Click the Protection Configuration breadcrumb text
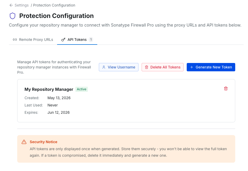The height and width of the screenshot is (171, 248). coord(54,5)
